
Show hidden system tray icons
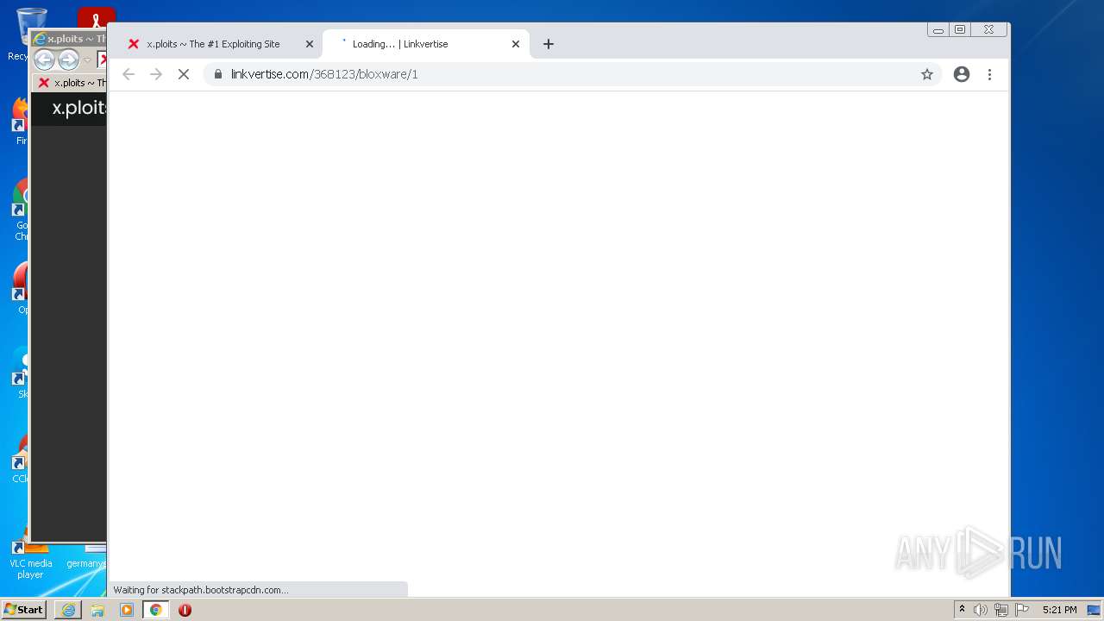point(962,610)
